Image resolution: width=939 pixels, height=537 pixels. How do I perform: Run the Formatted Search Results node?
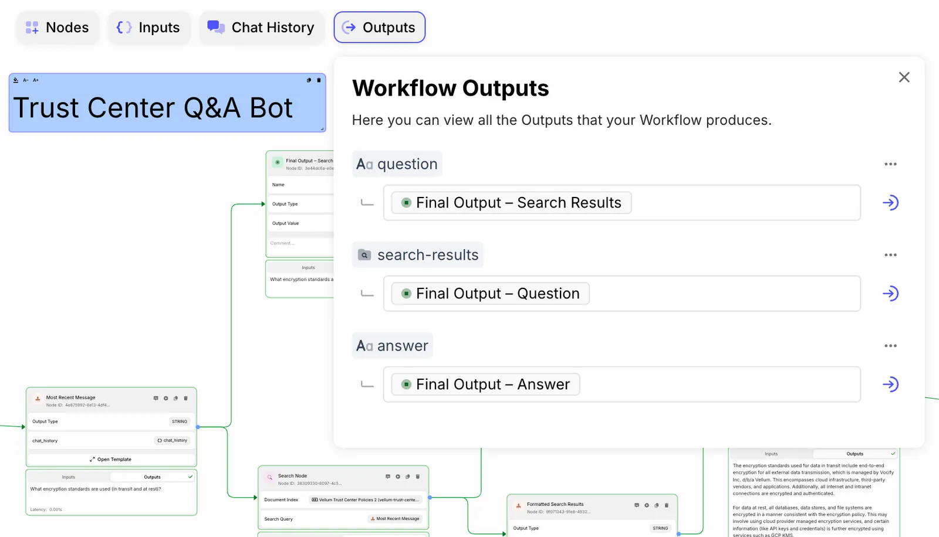646,505
